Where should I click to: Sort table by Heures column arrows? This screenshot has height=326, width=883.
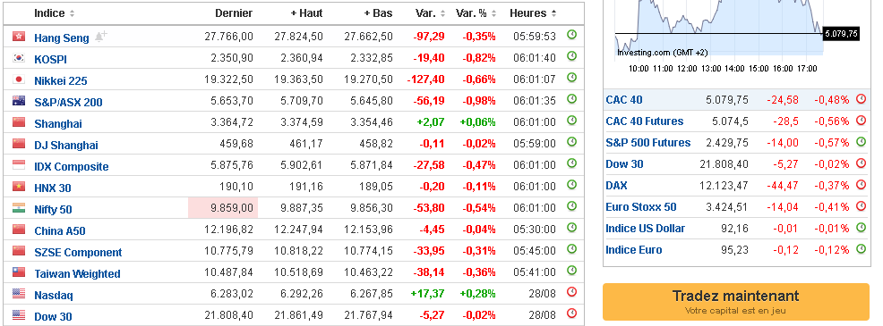[554, 13]
